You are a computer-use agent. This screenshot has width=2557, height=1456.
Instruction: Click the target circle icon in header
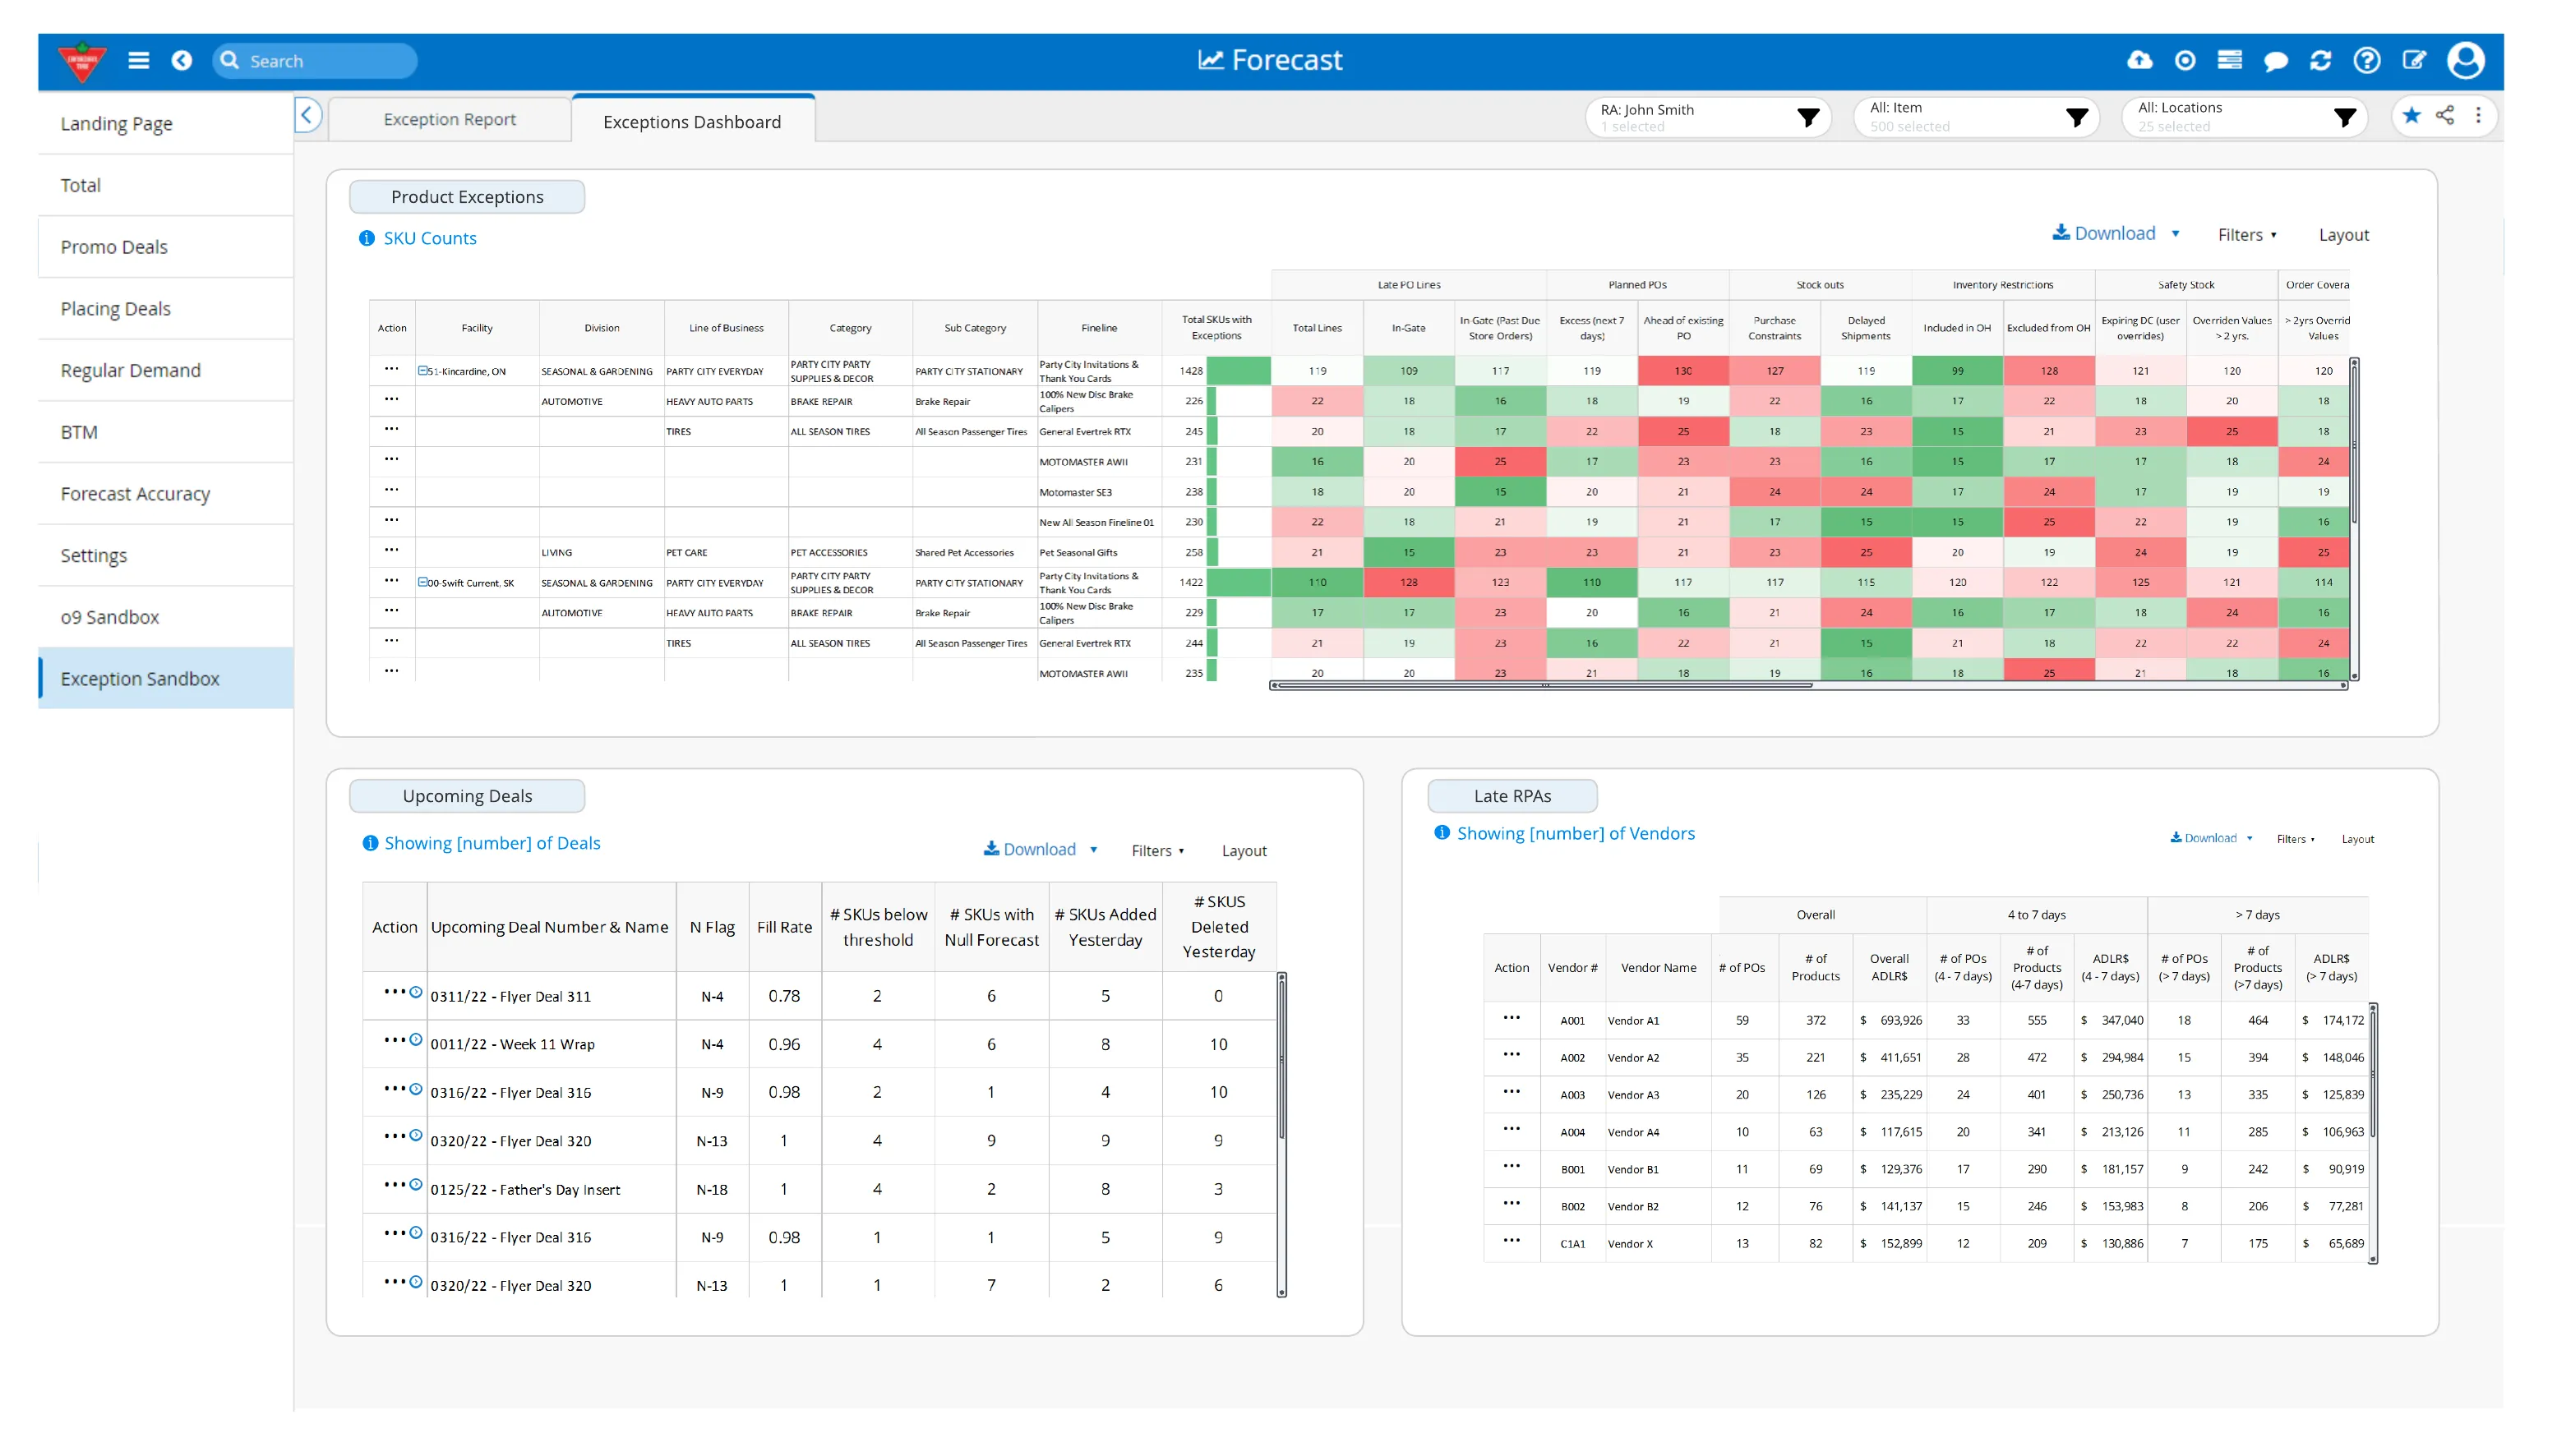coord(2185,60)
